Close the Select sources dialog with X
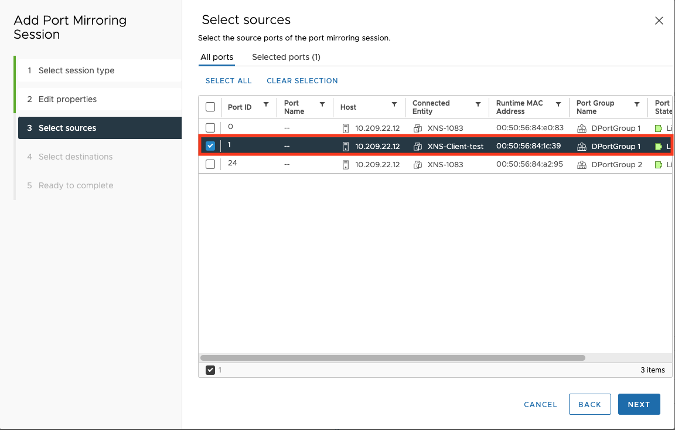The height and width of the screenshot is (430, 675). (659, 21)
